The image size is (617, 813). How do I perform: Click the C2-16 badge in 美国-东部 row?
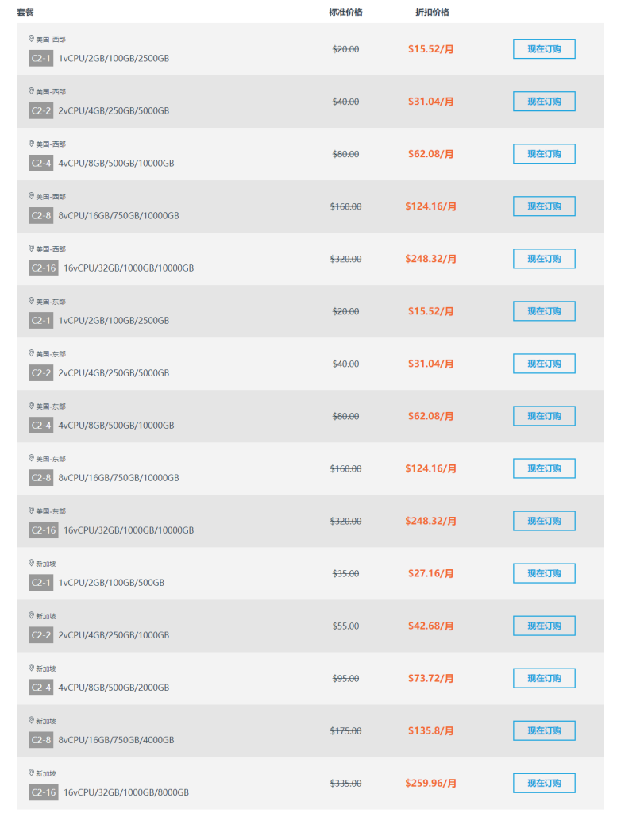coord(44,530)
